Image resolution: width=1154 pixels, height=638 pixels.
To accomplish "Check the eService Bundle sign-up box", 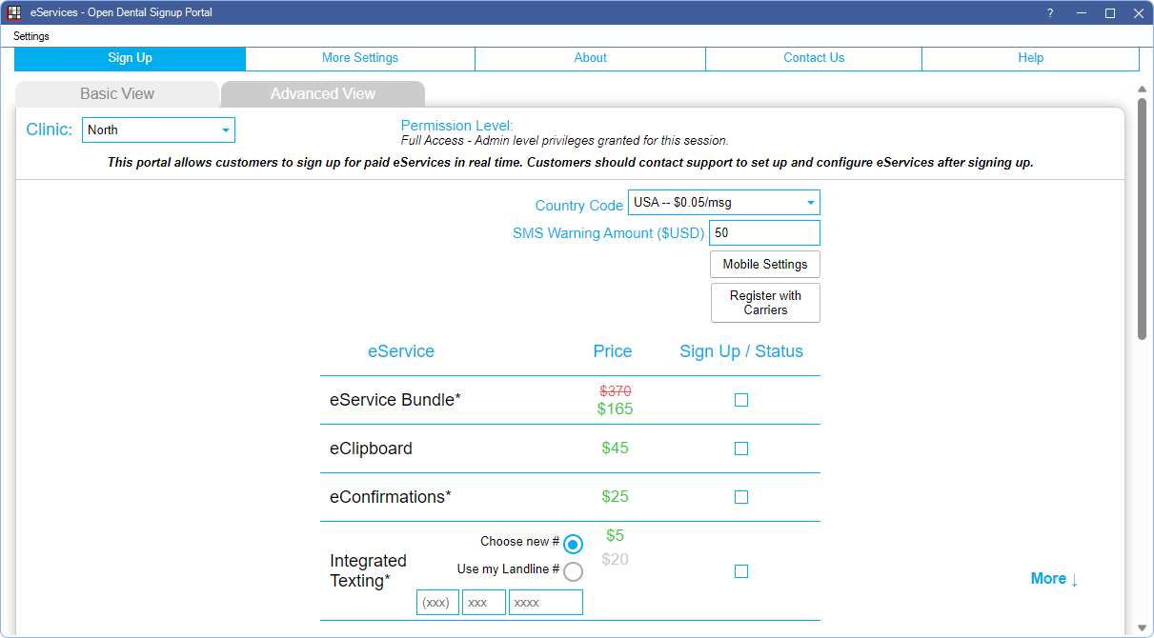I will [741, 400].
